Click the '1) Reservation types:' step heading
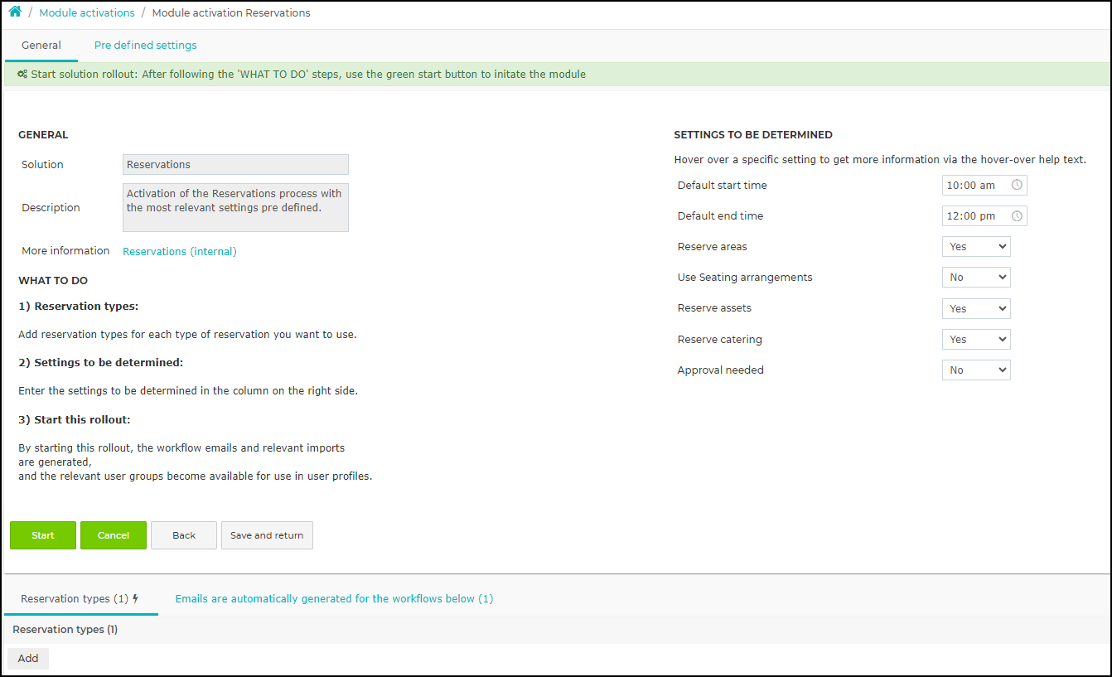The image size is (1112, 677). (x=78, y=307)
